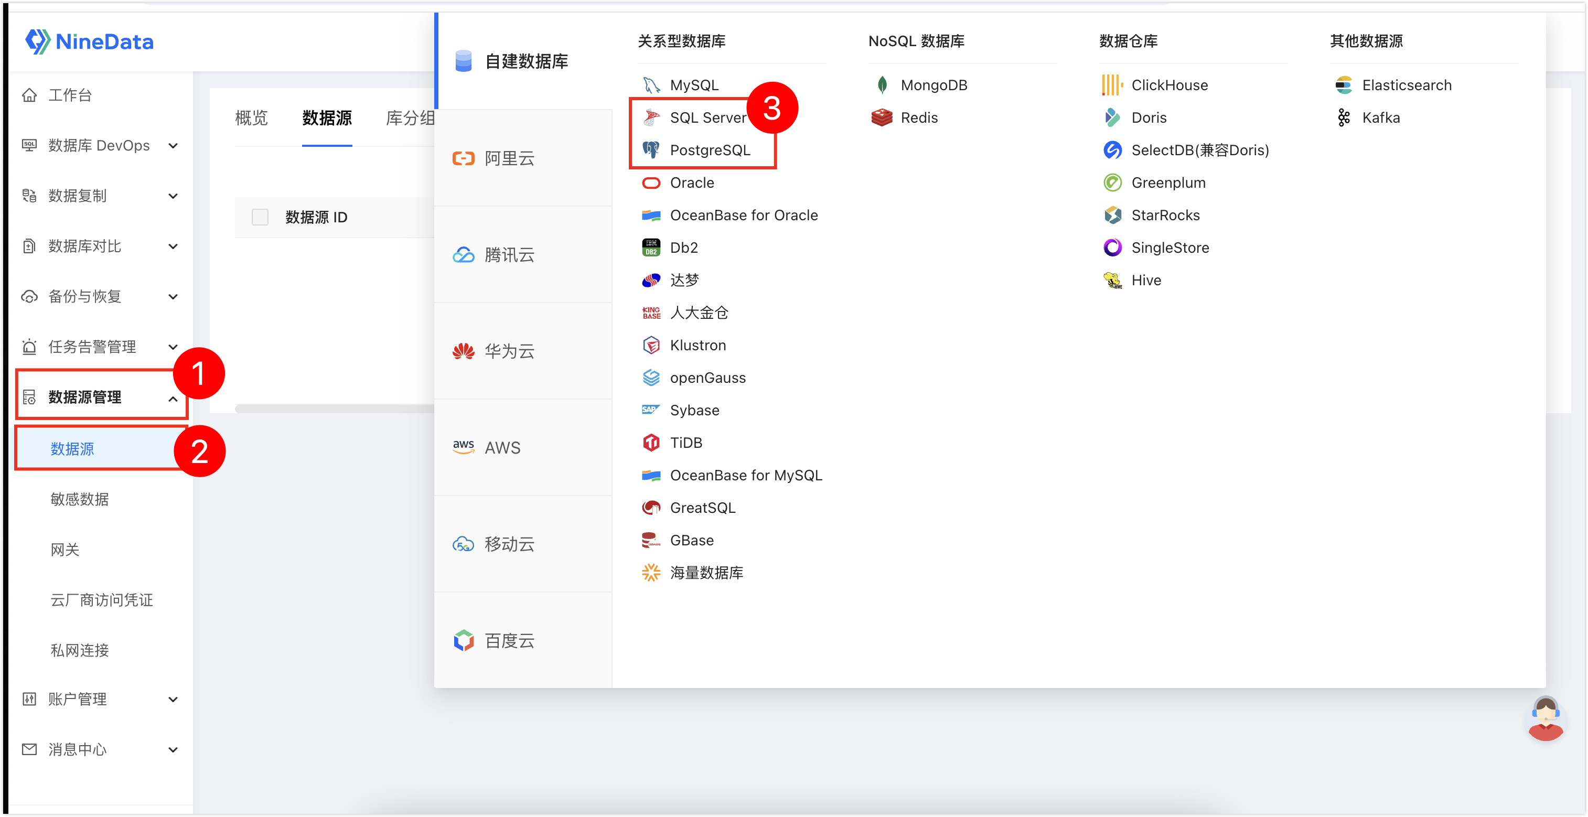Image resolution: width=1588 pixels, height=817 pixels.
Task: Expand the 消息中心 menu chevron
Action: pos(173,750)
